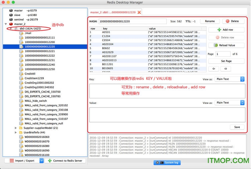Screen dimensions: 251x169
Task: Click the System log close X icon
Action: coord(157,163)
